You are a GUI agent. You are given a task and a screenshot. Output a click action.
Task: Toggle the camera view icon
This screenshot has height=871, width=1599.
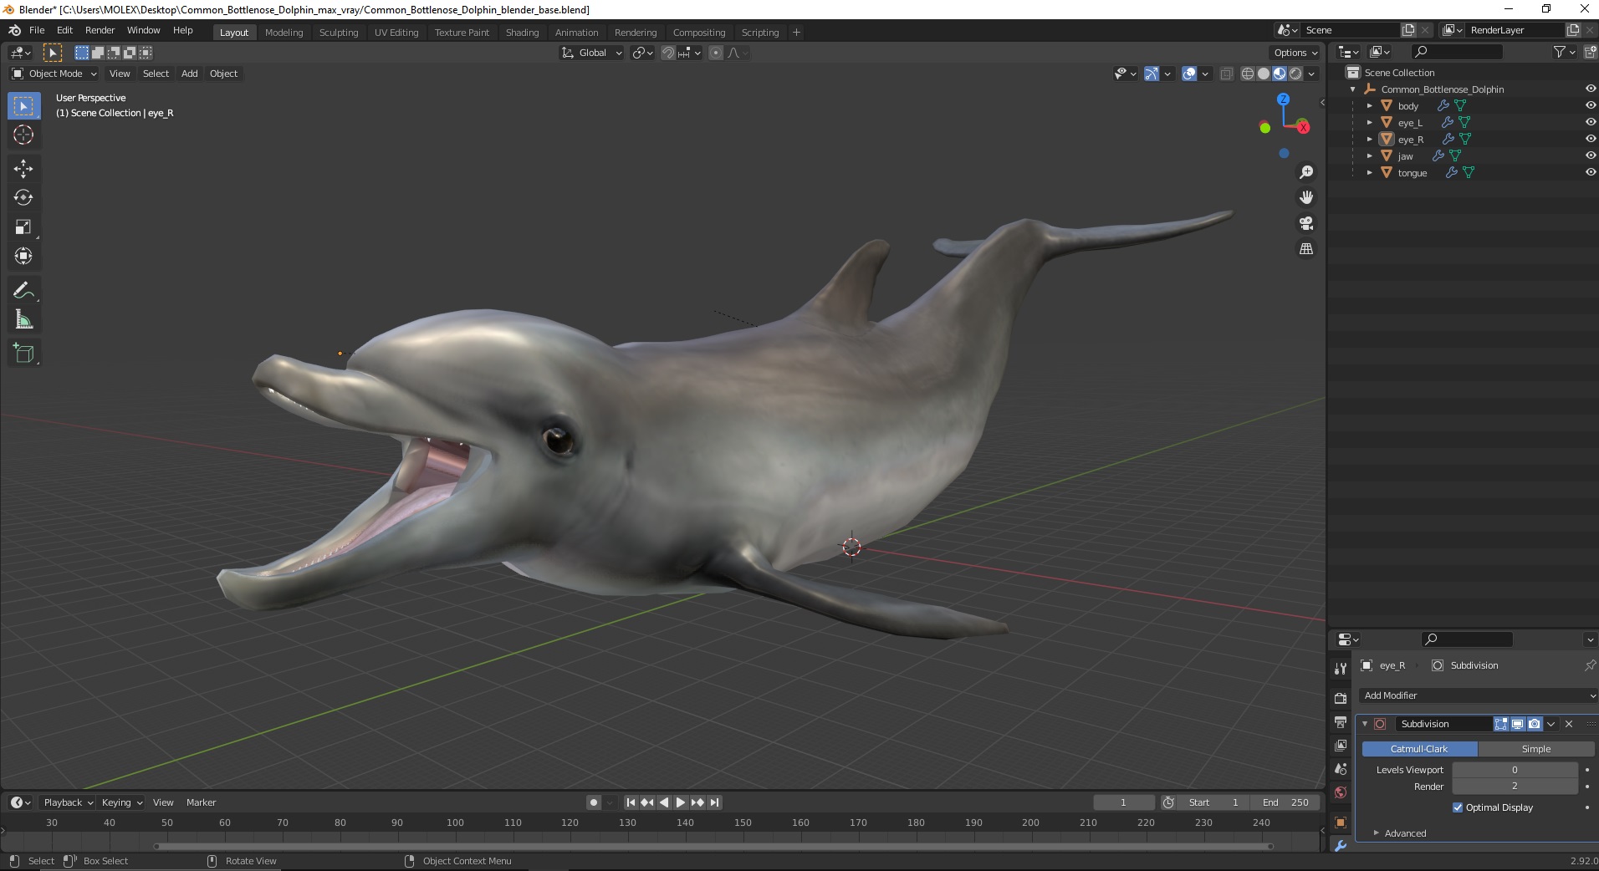[x=1305, y=223]
